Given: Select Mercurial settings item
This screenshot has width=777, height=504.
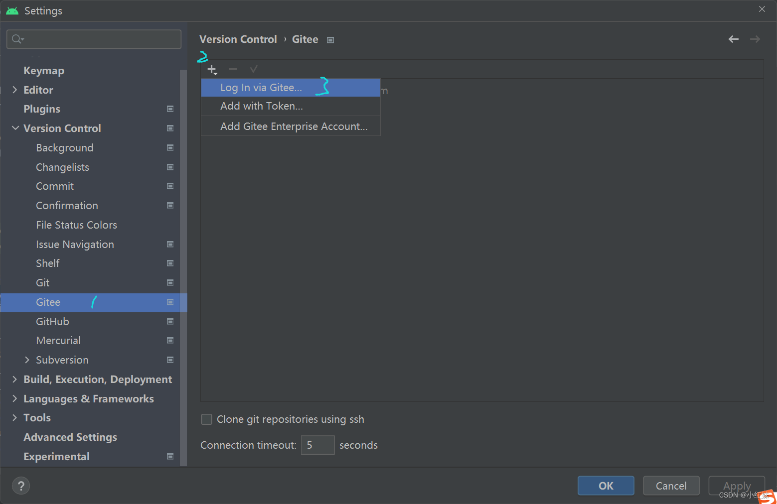Looking at the screenshot, I should point(58,340).
